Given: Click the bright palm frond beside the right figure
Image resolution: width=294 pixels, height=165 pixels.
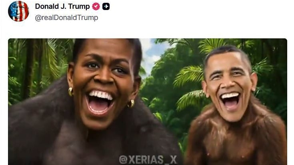Looking at the screenshot, I should (188, 75).
